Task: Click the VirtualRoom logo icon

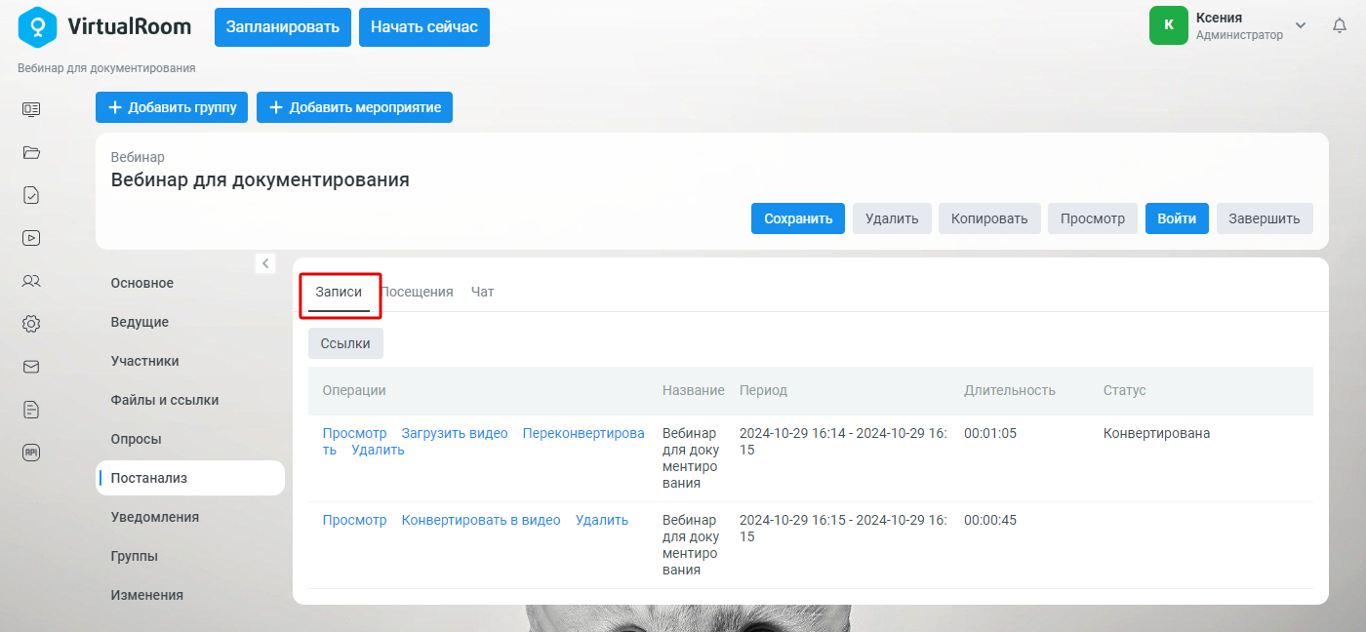Action: click(38, 26)
